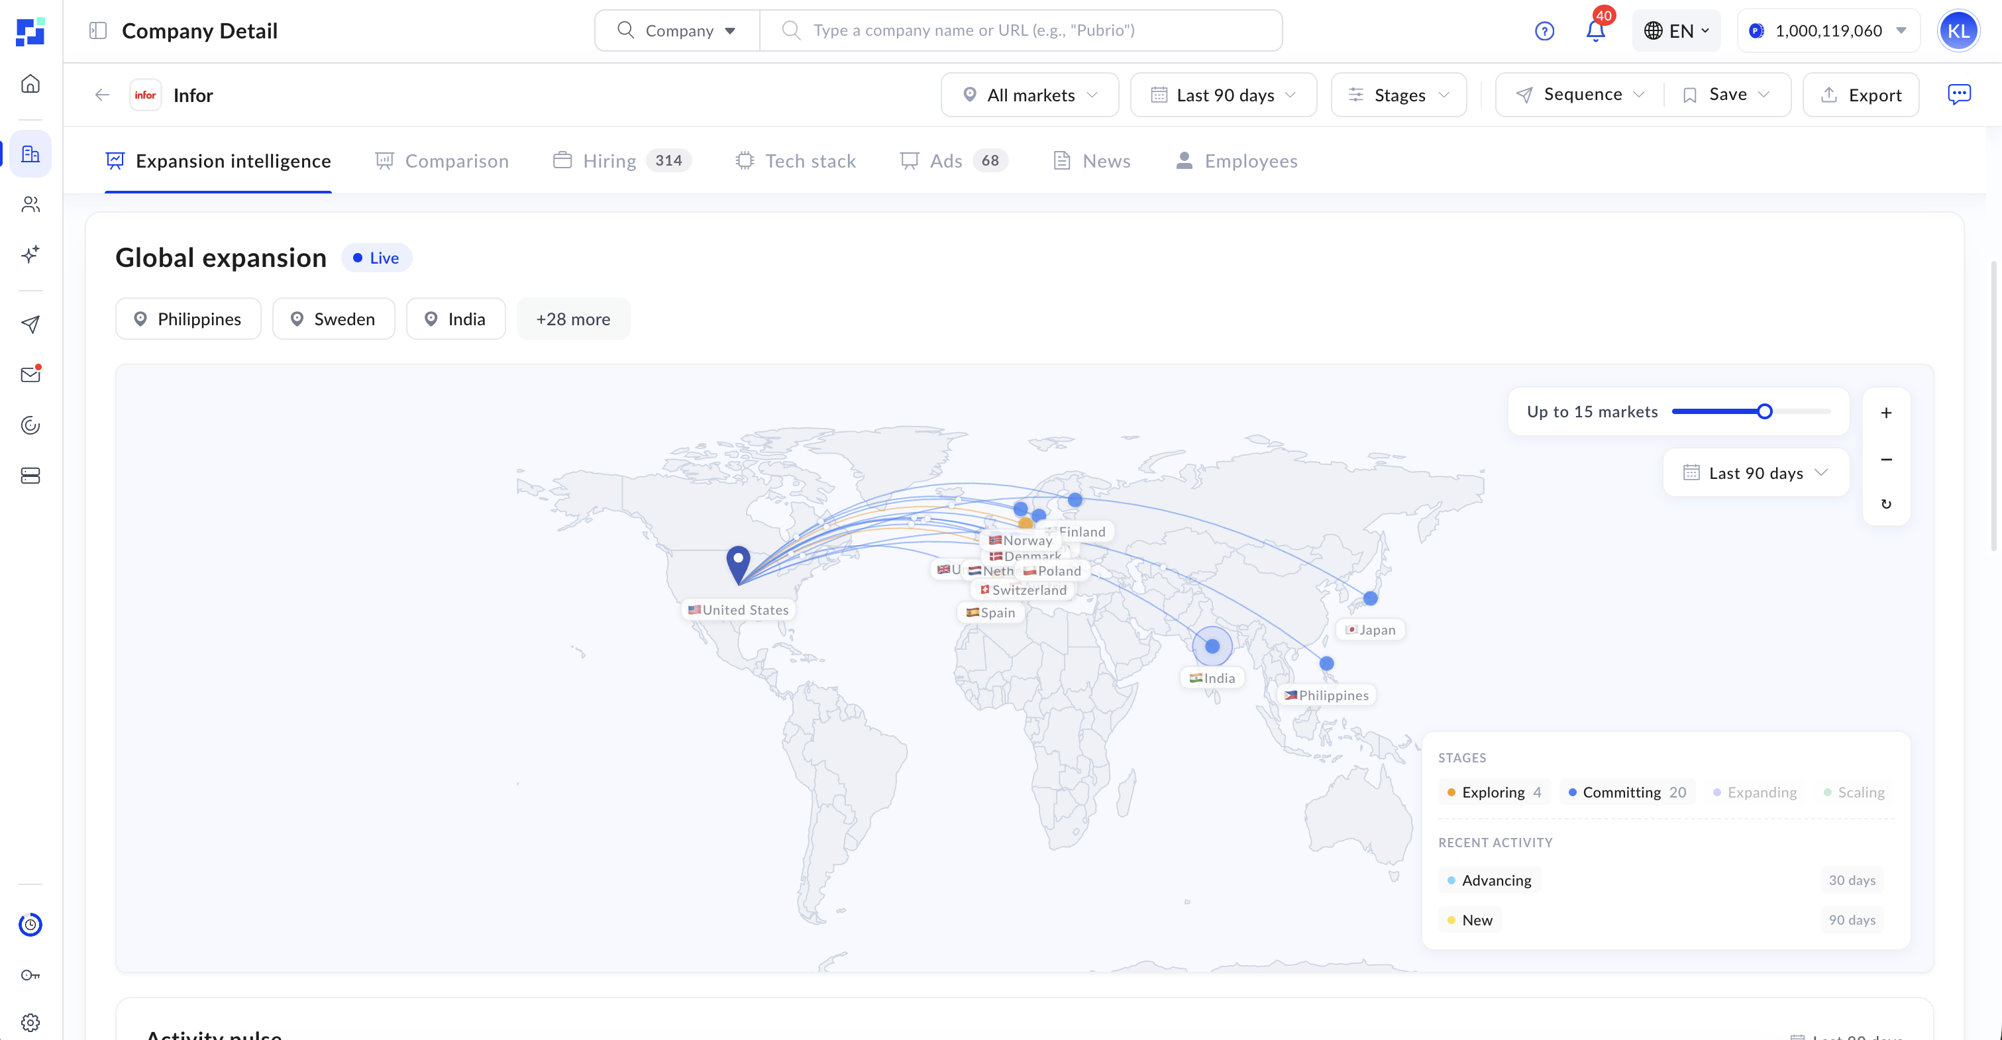This screenshot has height=1040, width=2002.
Task: Zoom in on the map with plus
Action: click(1886, 413)
